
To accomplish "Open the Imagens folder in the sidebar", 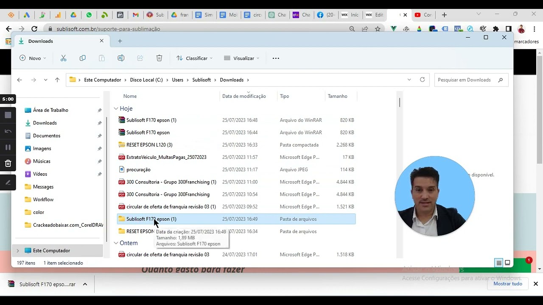I will point(42,149).
